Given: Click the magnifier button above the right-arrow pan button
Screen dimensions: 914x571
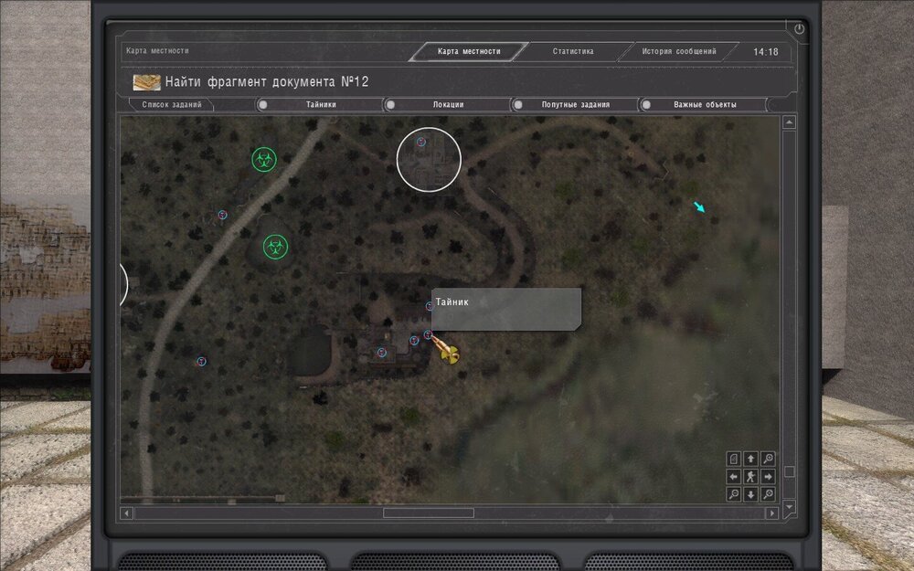Looking at the screenshot, I should coord(769,460).
